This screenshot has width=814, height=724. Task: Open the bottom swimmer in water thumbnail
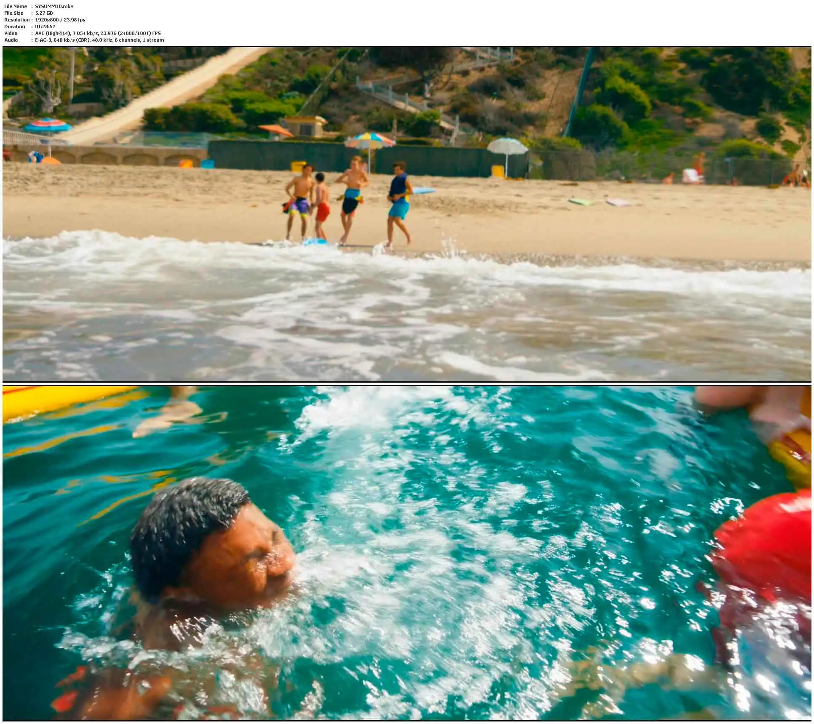pos(407,553)
